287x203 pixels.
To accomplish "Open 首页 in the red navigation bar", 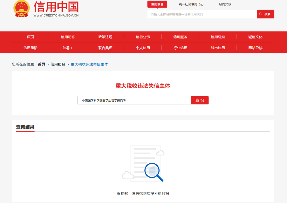I will point(30,37).
